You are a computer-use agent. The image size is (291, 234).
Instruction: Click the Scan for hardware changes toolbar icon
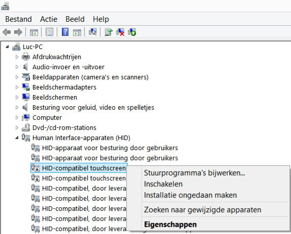point(93,32)
